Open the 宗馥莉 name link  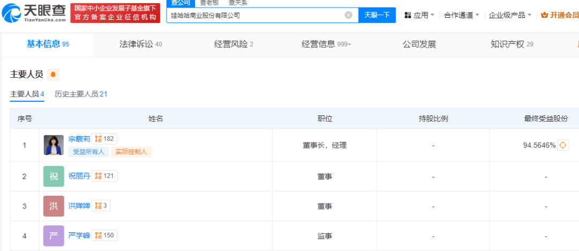pos(79,139)
